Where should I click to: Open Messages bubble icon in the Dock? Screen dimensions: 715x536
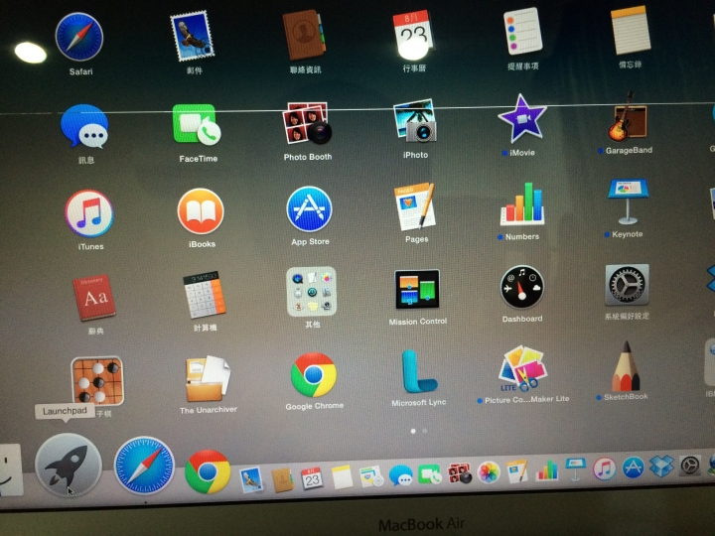[x=400, y=474]
